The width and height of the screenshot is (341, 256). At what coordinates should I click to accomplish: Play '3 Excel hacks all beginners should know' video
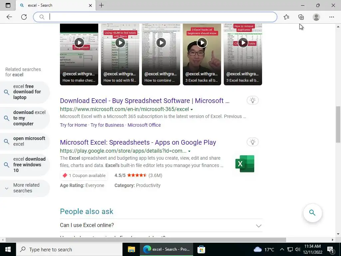pyautogui.click(x=202, y=43)
